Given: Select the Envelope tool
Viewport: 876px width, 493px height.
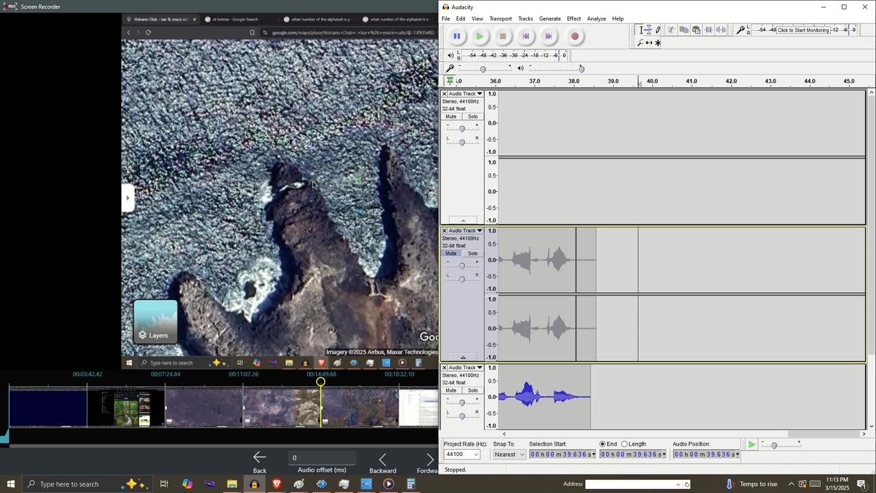Looking at the screenshot, I should point(649,30).
